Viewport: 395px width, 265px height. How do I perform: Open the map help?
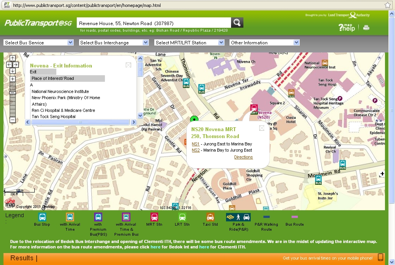coord(347,27)
